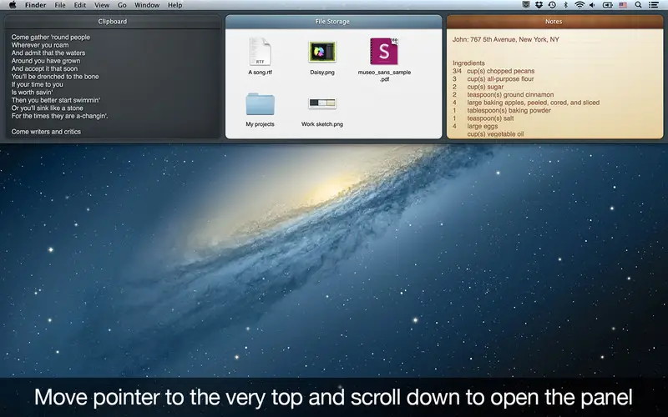
Task: Click "teaspoon(s) salt" note line
Action: point(490,118)
